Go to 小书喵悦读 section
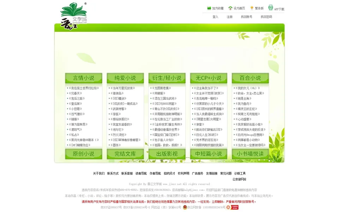Screen dimensions: 339x212 tap(250, 154)
